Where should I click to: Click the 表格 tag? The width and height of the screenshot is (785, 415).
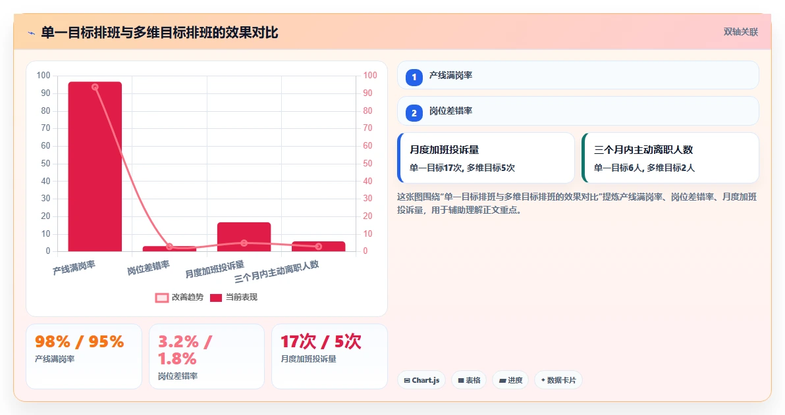(x=469, y=380)
